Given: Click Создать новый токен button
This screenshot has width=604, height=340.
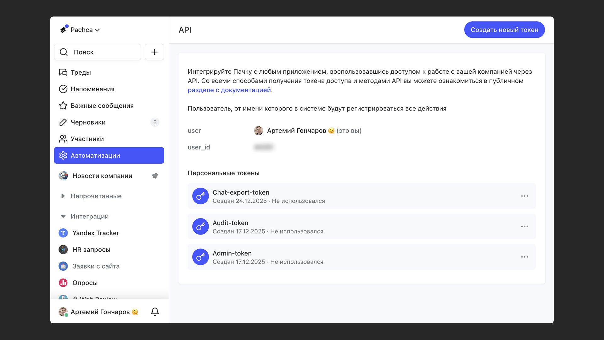Looking at the screenshot, I should tap(504, 30).
